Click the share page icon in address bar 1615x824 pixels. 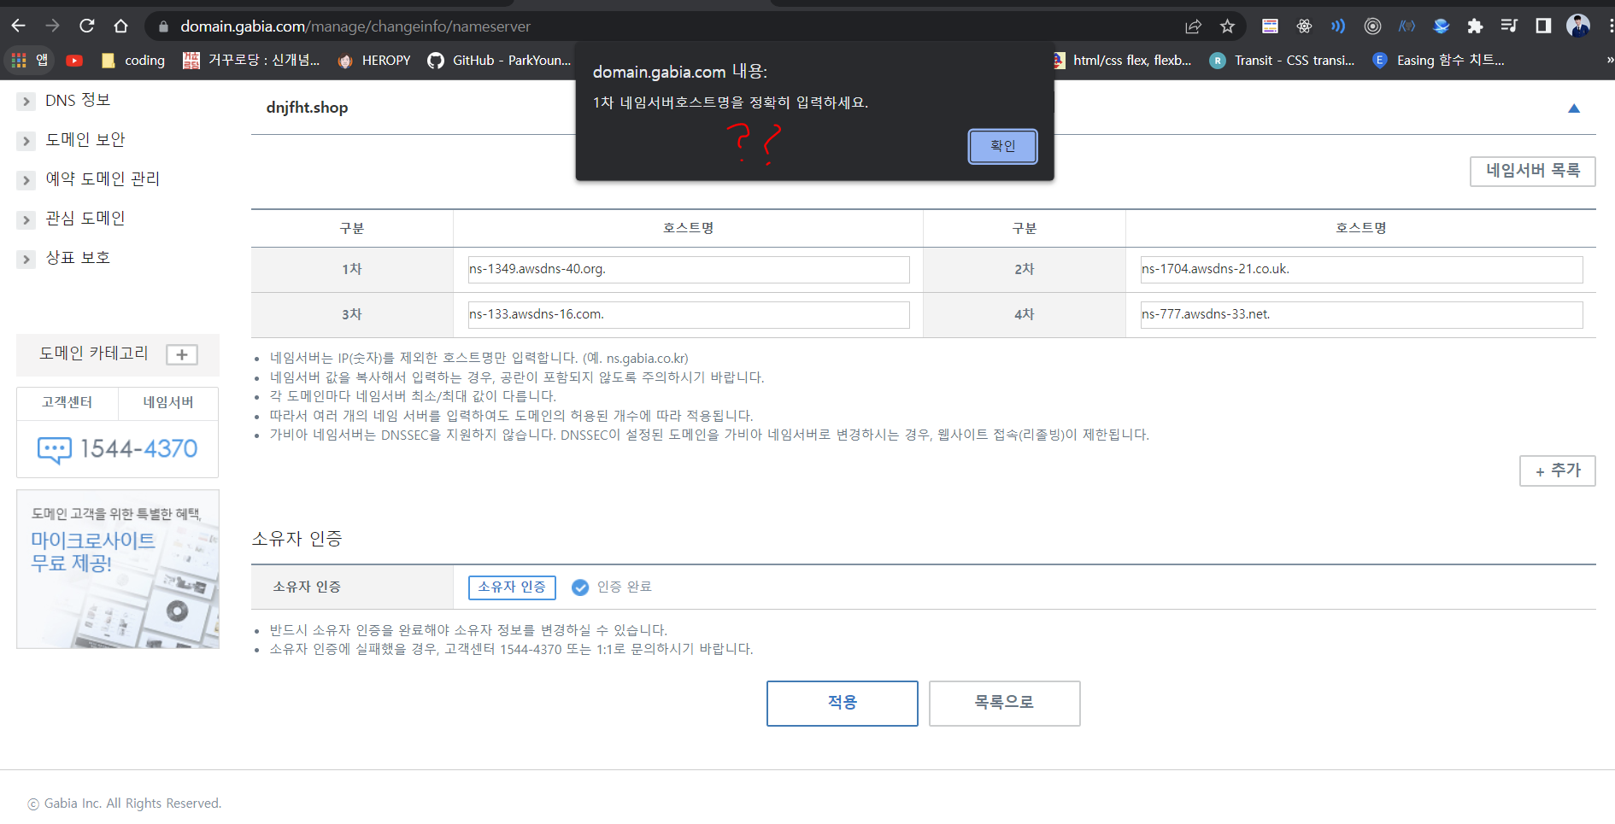1194,26
